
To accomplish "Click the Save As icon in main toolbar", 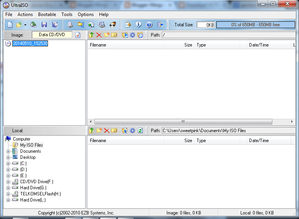I will (55, 25).
